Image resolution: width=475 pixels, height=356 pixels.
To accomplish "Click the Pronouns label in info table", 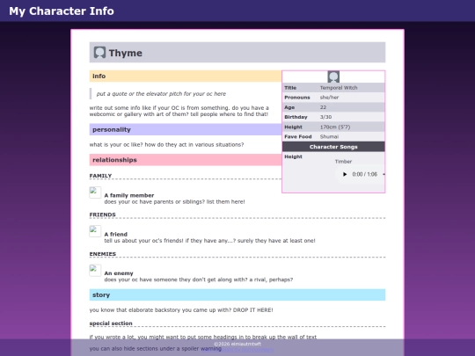I will click(x=297, y=98).
